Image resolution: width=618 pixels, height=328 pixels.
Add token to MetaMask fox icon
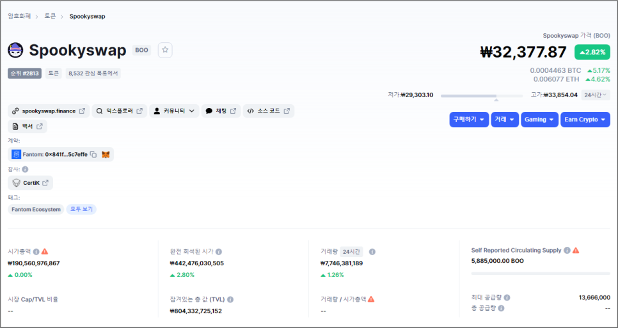[106, 154]
